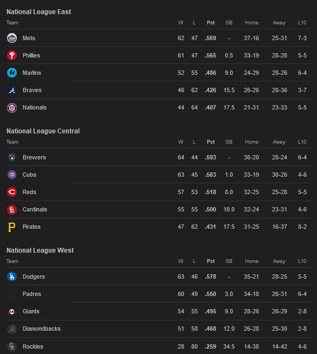This screenshot has width=317, height=354.
Task: Click the Mets team logo
Action: coord(12,38)
